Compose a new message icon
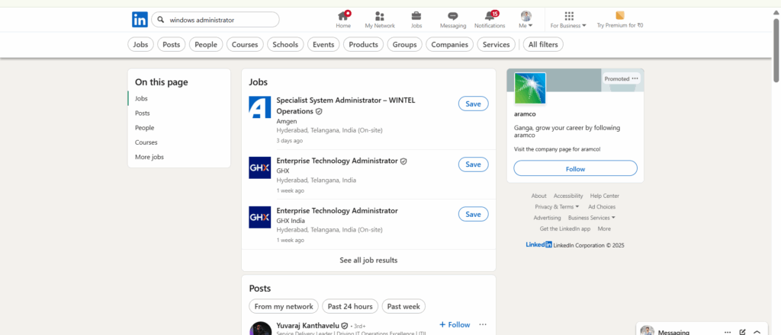 pos(742,332)
